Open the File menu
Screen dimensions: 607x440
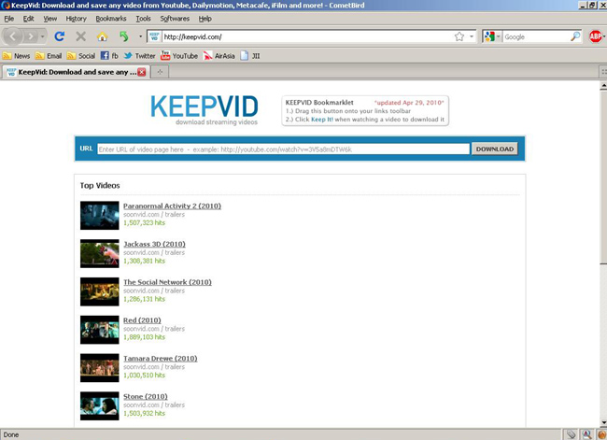[9, 19]
